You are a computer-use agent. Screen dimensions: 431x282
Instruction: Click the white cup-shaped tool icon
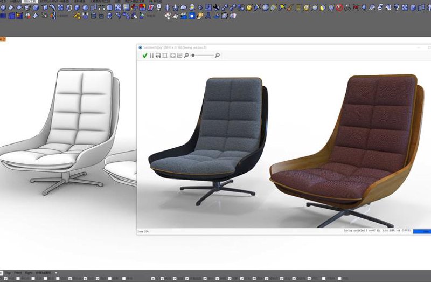click(159, 8)
